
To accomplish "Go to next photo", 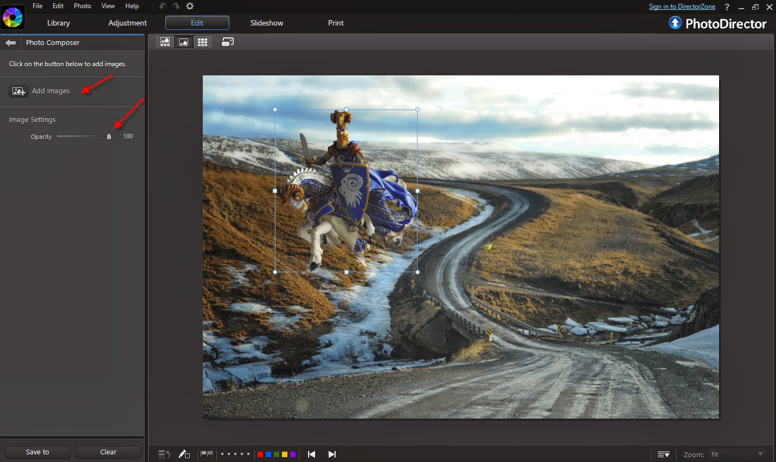I will tap(332, 454).
